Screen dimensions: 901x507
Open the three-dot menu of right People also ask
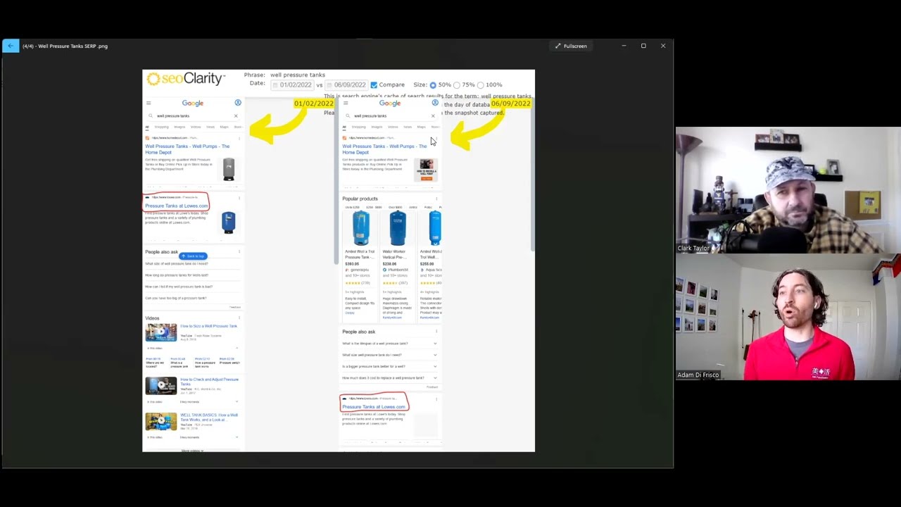pos(436,332)
